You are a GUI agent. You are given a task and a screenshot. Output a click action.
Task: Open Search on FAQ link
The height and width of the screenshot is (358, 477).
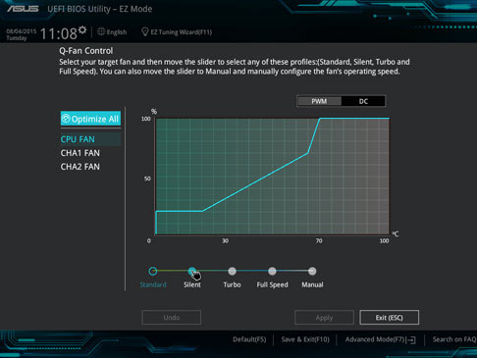pyautogui.click(x=454, y=339)
